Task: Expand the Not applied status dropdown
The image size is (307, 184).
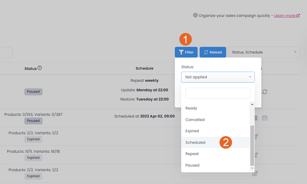Action: (218, 77)
